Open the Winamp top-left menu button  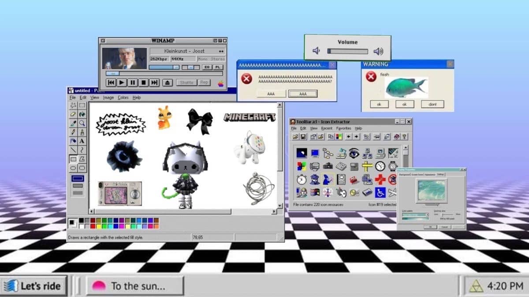coord(103,40)
